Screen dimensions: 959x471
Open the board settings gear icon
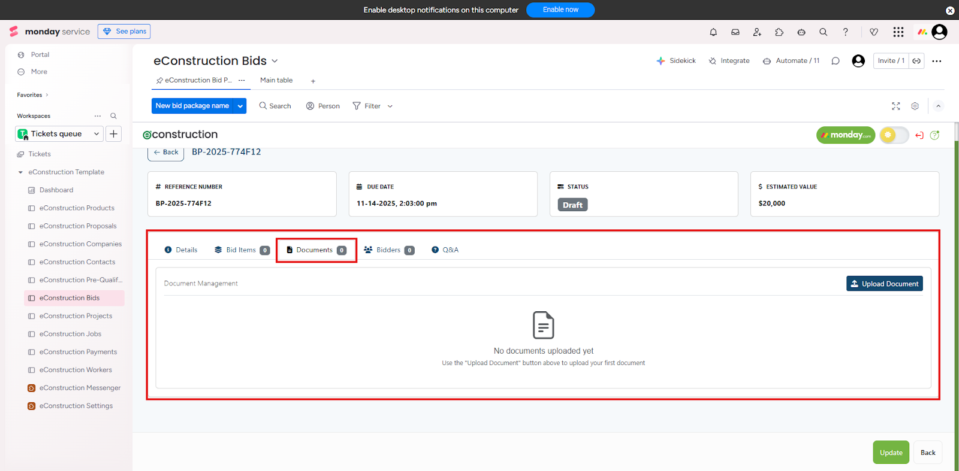tap(915, 106)
